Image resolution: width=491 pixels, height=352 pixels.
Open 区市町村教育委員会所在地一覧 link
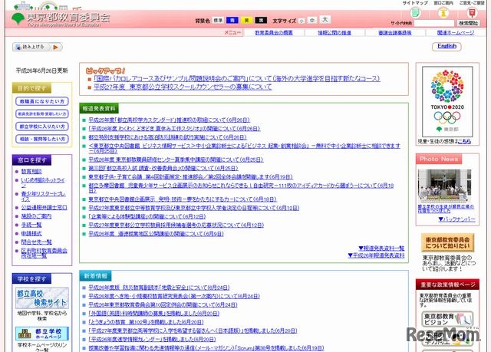[x=44, y=253]
